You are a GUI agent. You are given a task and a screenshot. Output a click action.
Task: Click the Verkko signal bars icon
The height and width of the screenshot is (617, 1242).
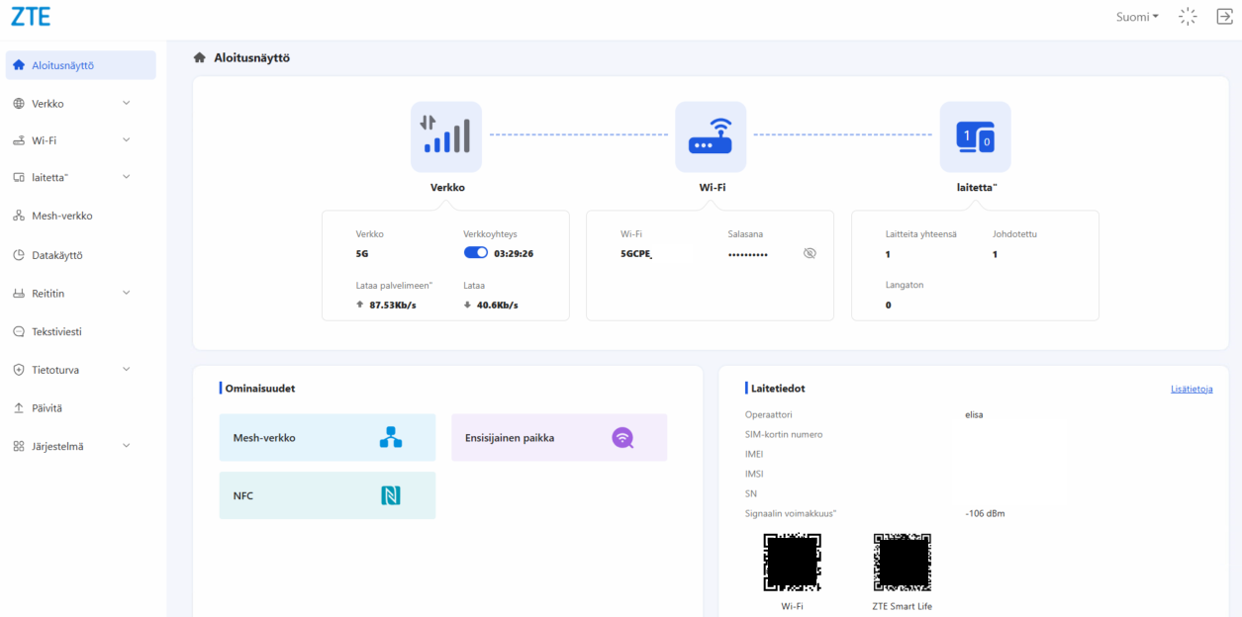coord(445,136)
